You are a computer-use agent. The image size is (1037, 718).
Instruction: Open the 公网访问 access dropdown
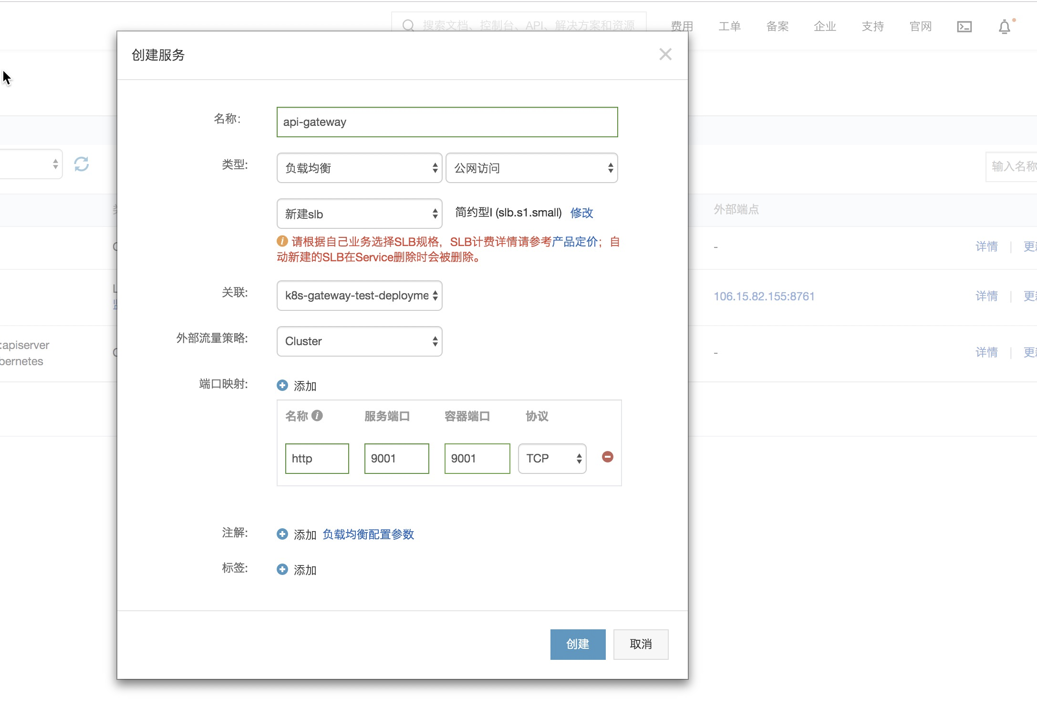click(531, 168)
